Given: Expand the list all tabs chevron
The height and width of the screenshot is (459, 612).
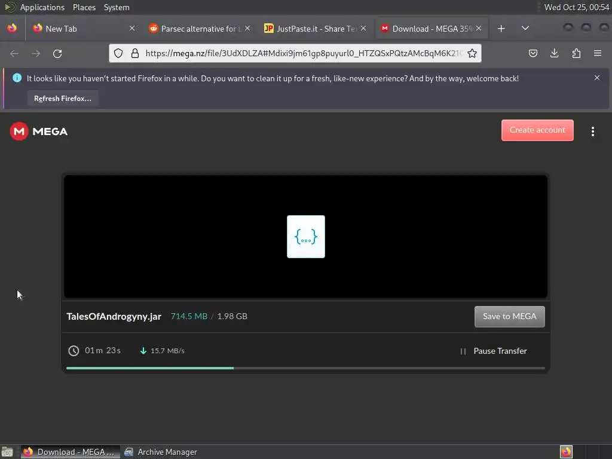Looking at the screenshot, I should (525, 28).
